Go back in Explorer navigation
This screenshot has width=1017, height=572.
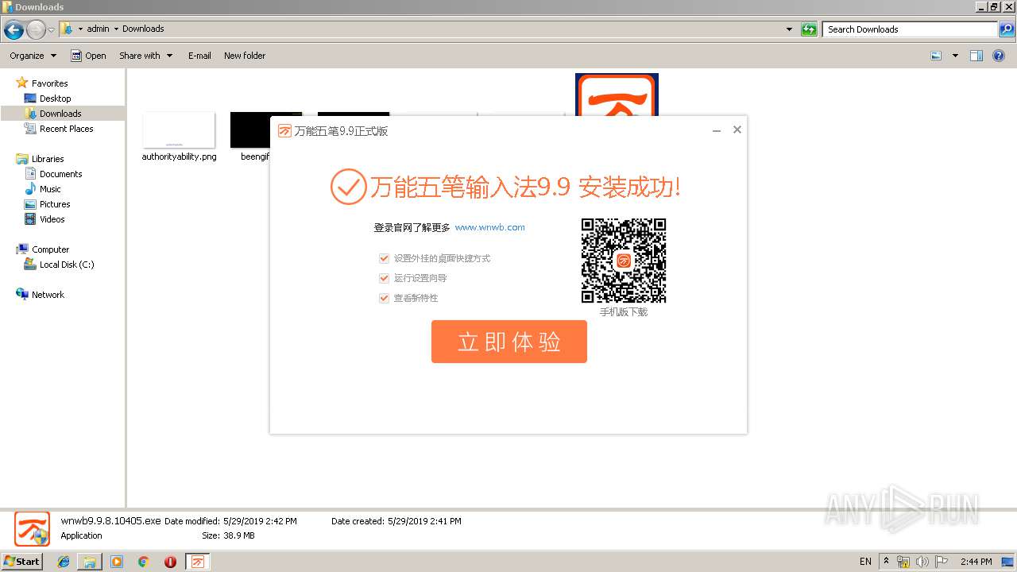(x=14, y=30)
